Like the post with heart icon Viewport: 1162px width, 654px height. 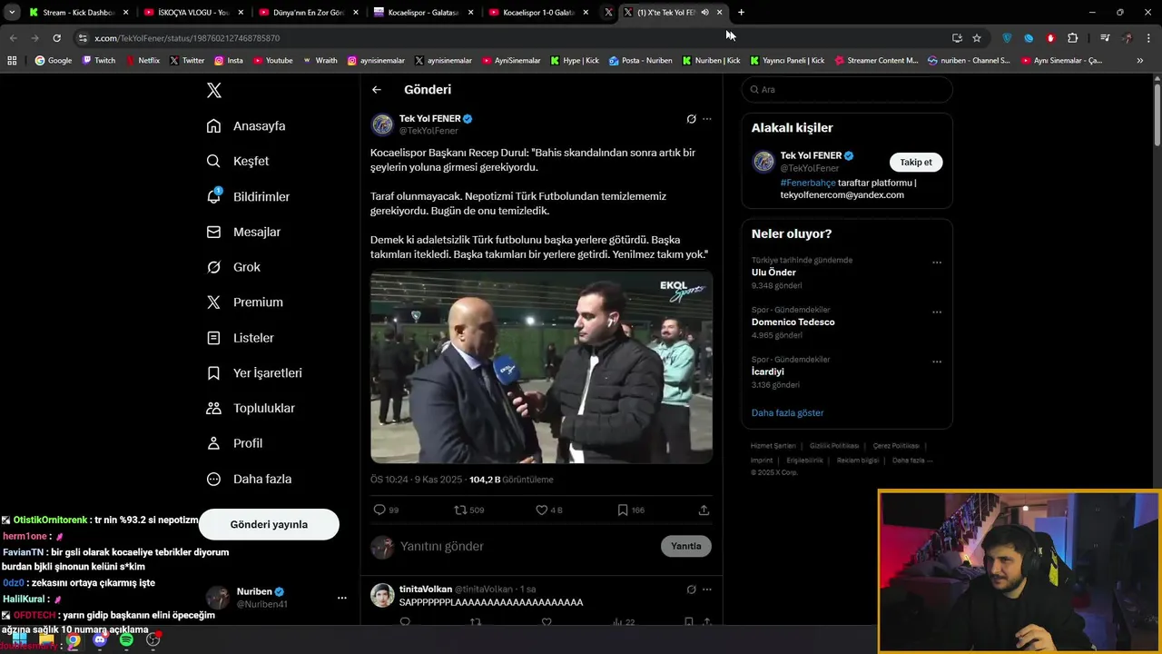tap(541, 510)
